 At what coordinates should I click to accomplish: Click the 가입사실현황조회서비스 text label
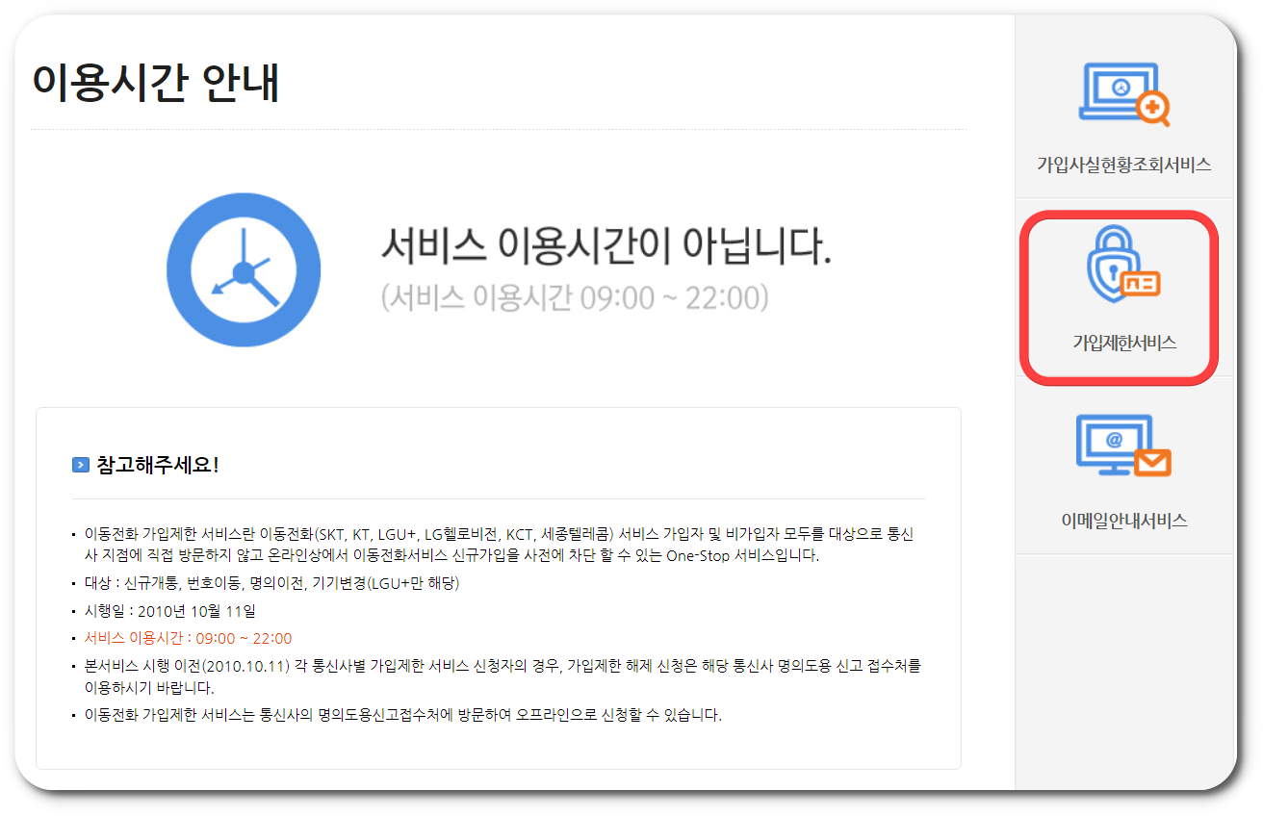coord(1122,165)
